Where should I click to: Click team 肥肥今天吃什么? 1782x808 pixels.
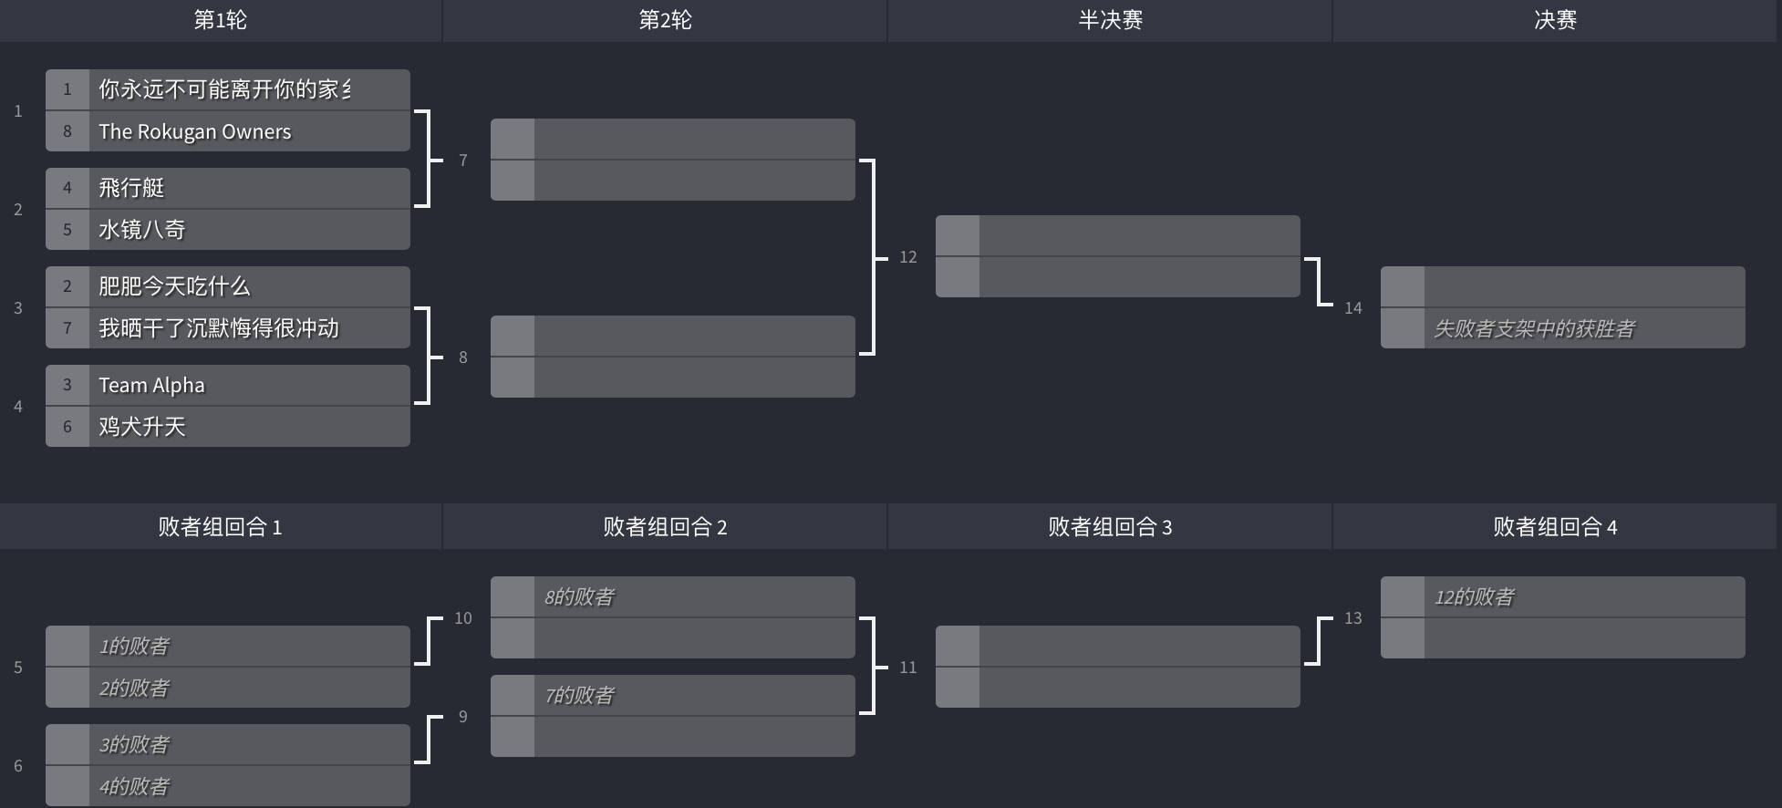point(174,286)
